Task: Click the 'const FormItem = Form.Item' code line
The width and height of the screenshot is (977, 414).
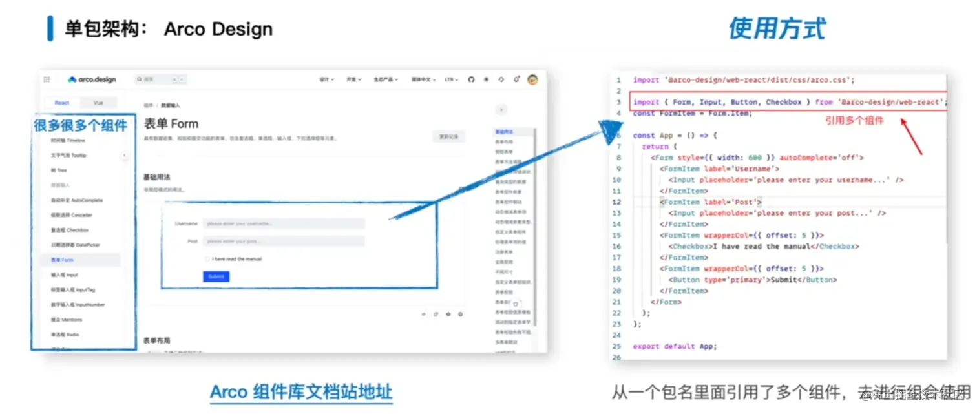Action: tap(692, 114)
